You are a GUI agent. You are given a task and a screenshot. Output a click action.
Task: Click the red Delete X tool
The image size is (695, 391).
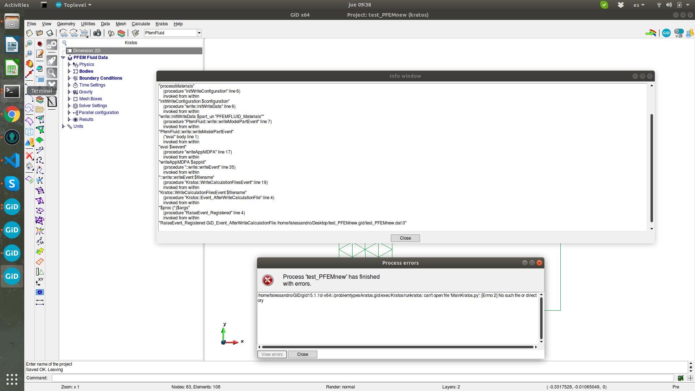(30, 156)
